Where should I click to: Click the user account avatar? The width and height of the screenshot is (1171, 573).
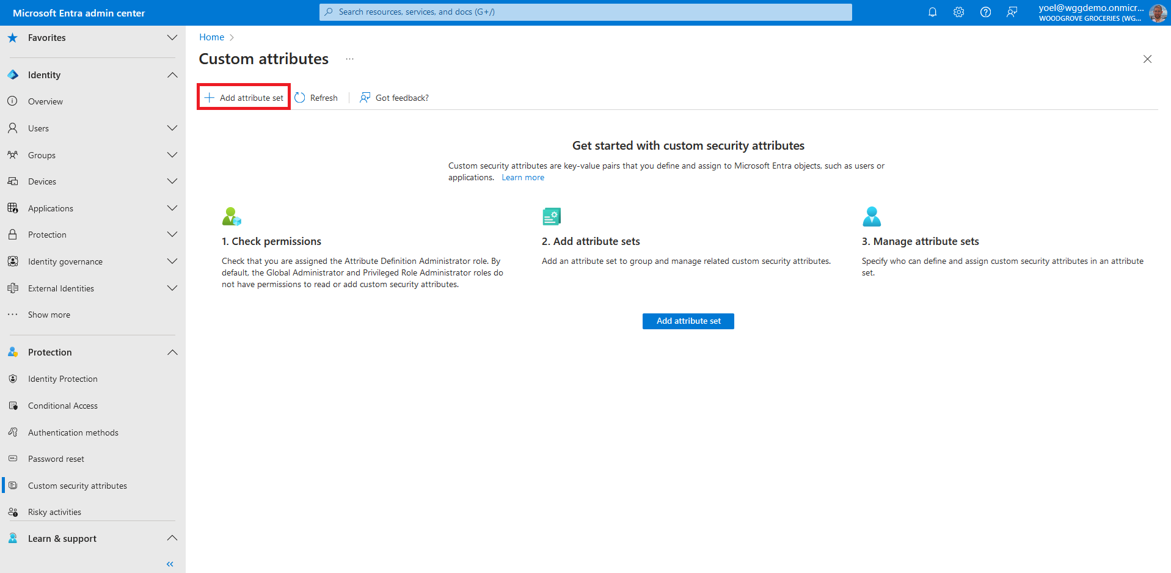coord(1157,13)
